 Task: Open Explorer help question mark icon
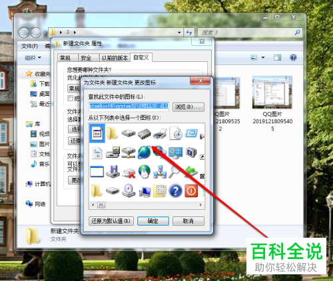[x=293, y=57]
